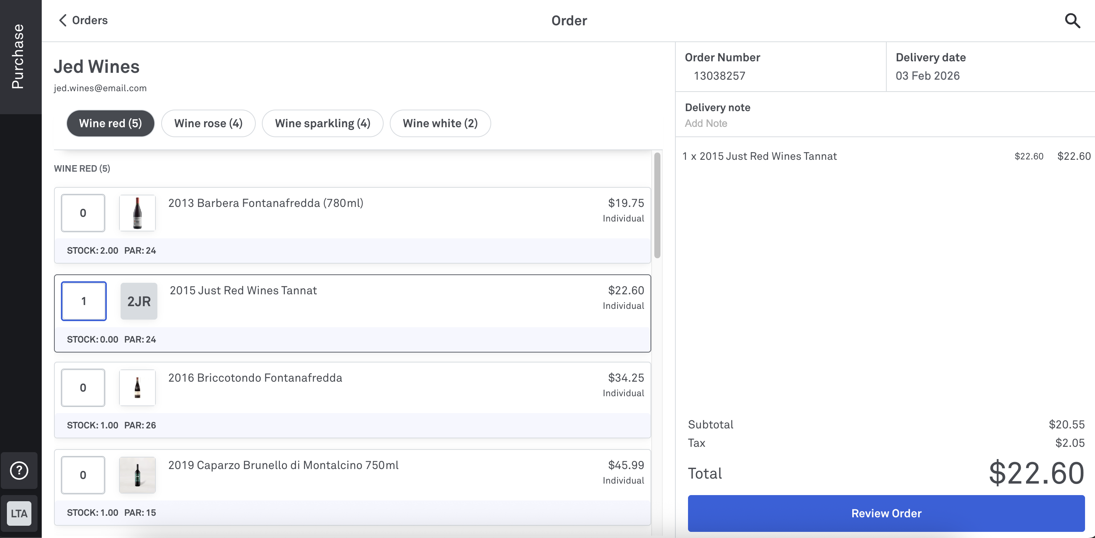The image size is (1095, 538).
Task: Open the 2016 Briccotondo bottle thumbnail
Action: click(x=137, y=387)
